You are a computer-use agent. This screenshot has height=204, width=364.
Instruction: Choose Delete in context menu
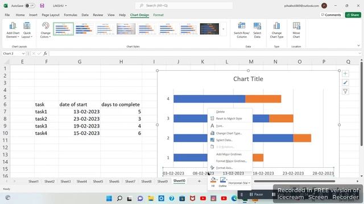pyautogui.click(x=230, y=112)
